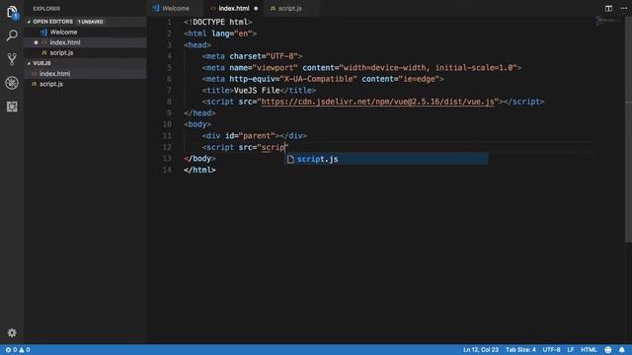Viewport: 632px width, 355px height.
Task: Place cursor on closing html tag
Action: point(199,170)
